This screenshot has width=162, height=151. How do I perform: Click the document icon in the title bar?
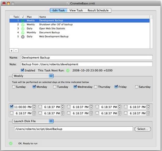(68, 4)
